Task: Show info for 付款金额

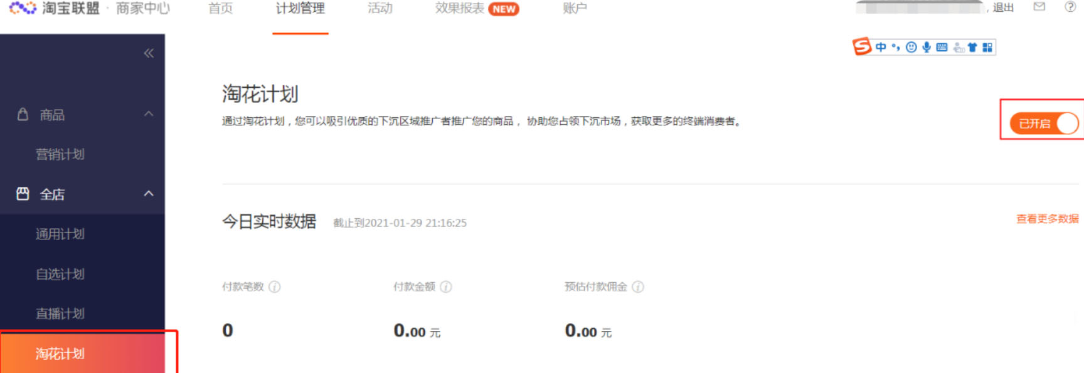Action: (446, 286)
